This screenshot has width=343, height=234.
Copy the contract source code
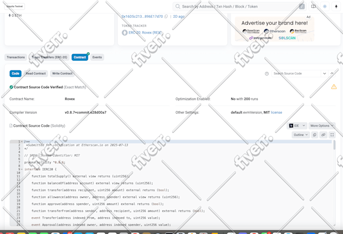click(314, 135)
